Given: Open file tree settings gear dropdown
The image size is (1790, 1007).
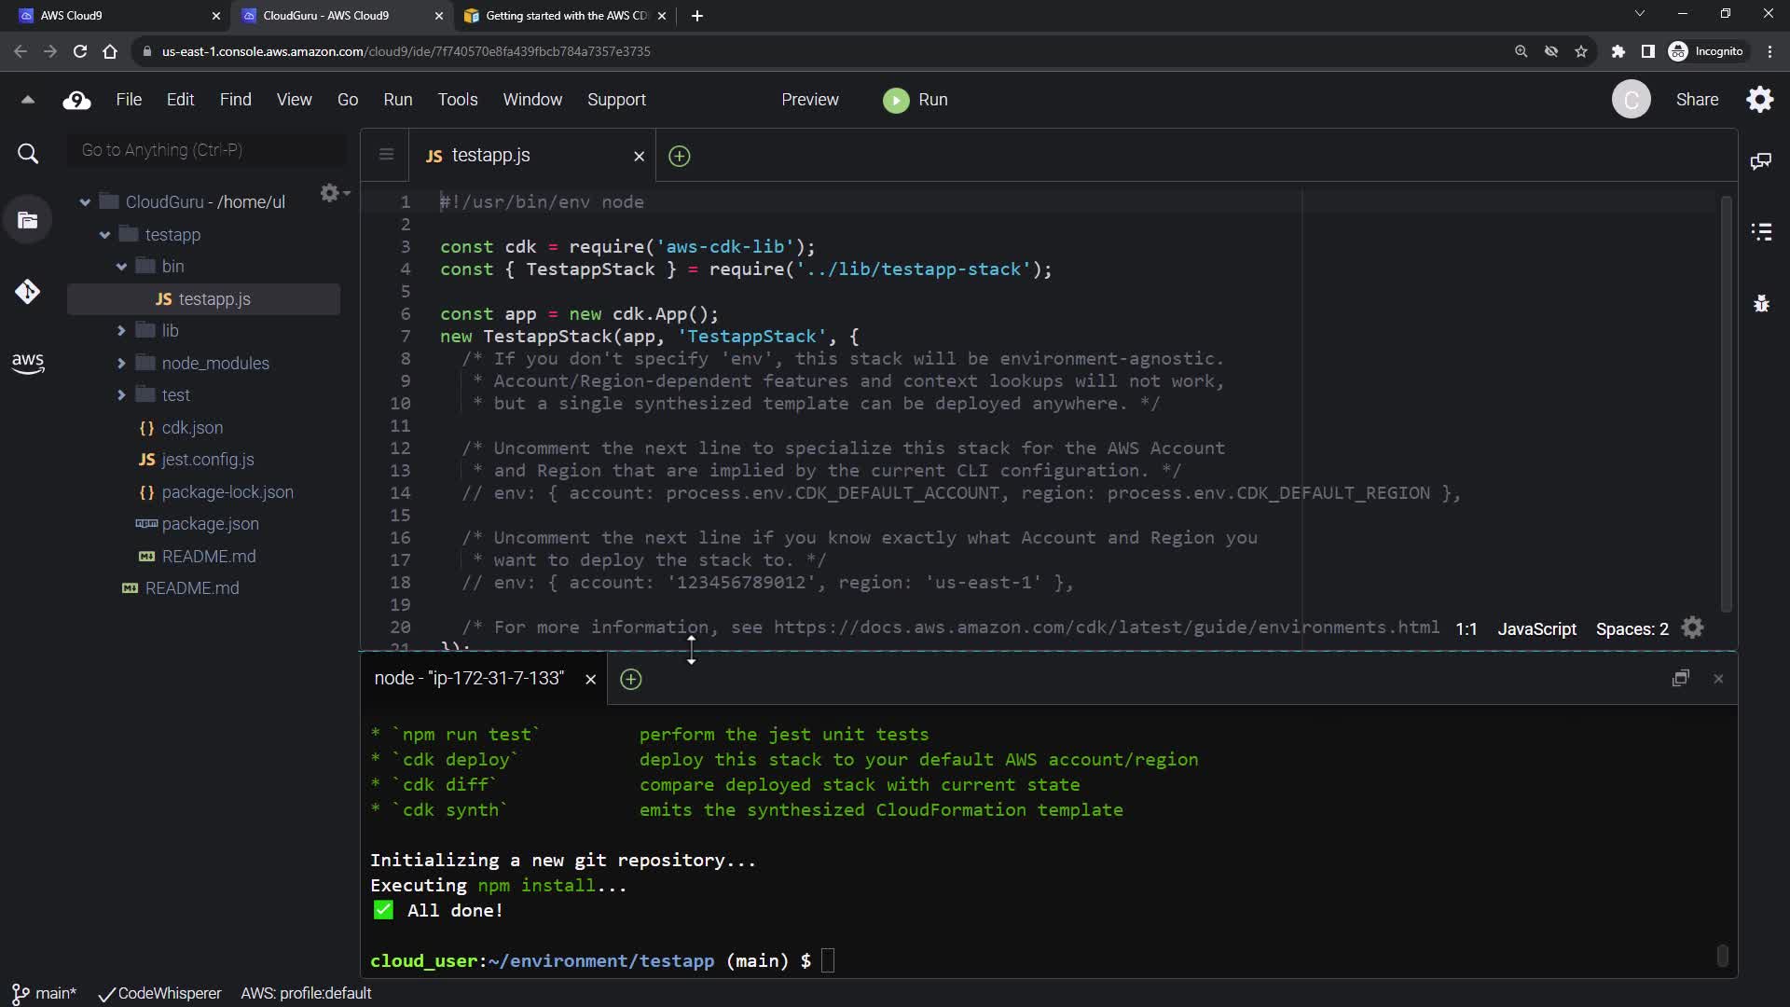Looking at the screenshot, I should (334, 193).
